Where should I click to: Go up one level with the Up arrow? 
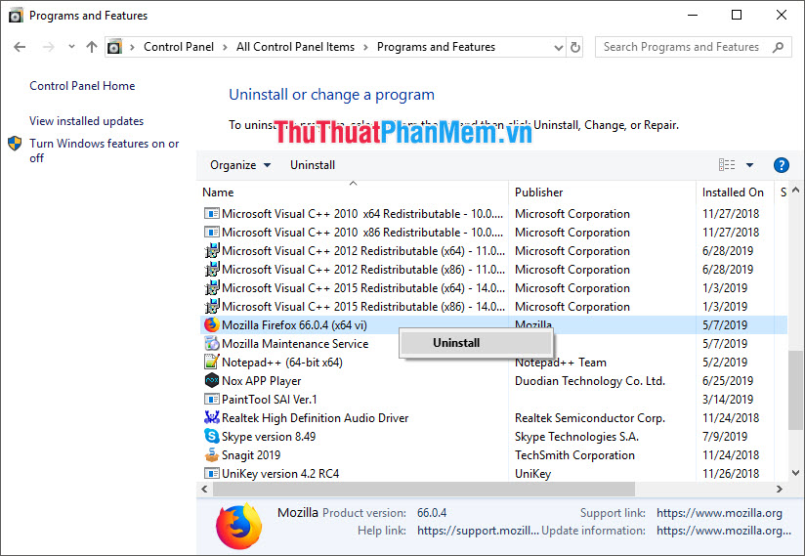[x=92, y=47]
